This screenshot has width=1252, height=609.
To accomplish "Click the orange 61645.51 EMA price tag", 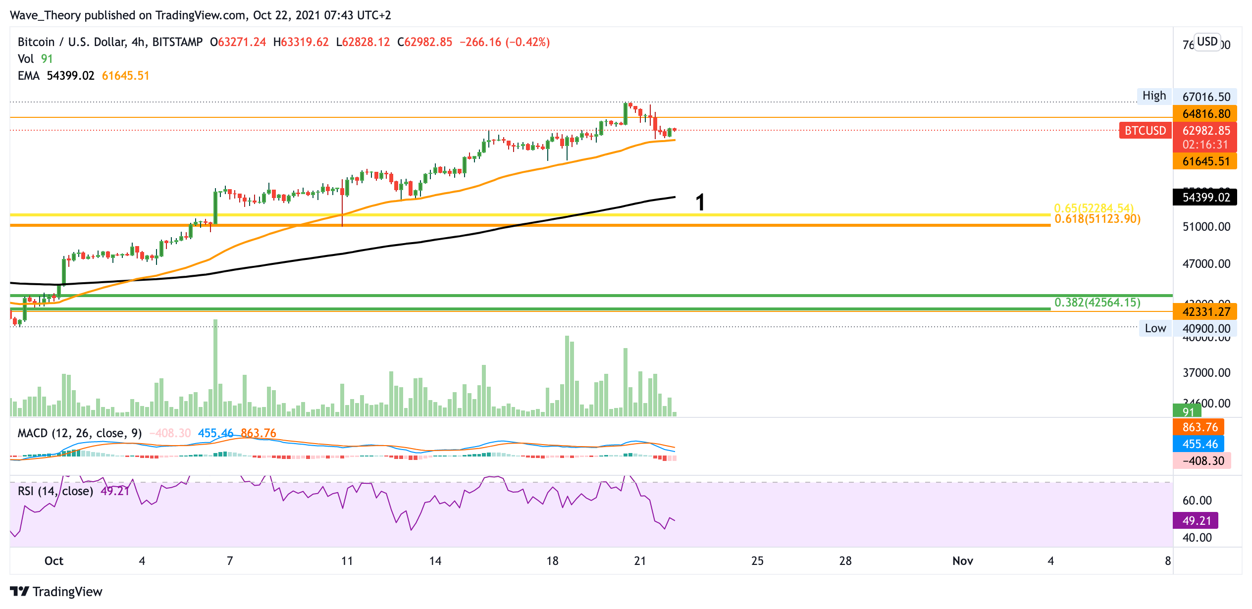I will 1205,161.
